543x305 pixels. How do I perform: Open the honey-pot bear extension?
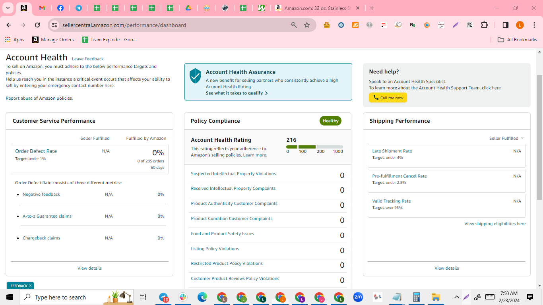click(x=327, y=25)
